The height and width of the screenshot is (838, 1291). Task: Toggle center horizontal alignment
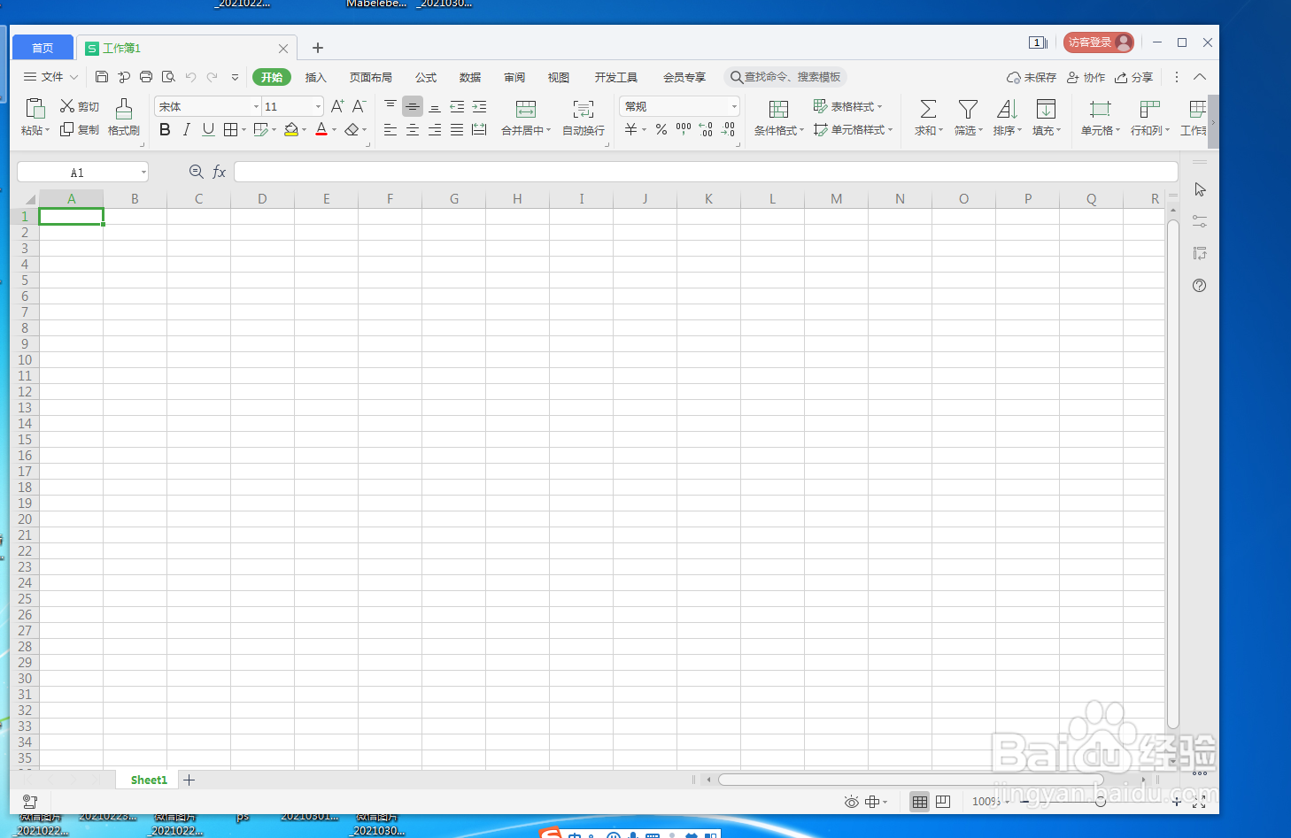413,129
